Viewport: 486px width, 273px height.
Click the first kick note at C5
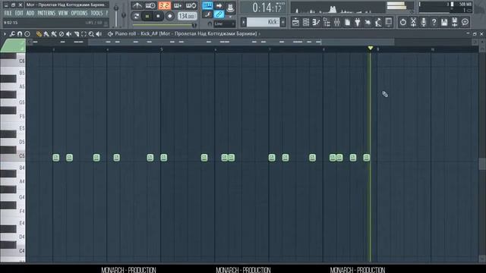55,158
